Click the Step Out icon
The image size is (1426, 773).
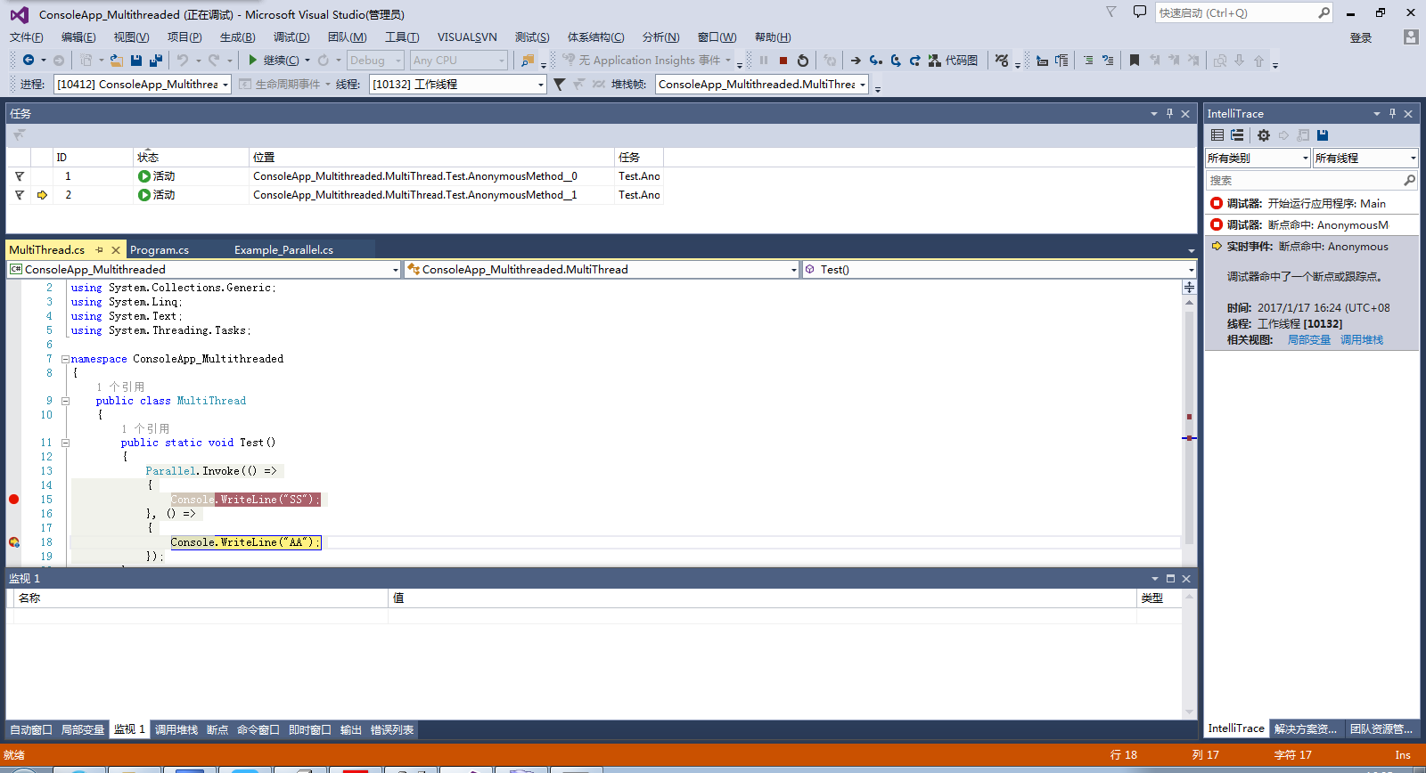[x=915, y=60]
